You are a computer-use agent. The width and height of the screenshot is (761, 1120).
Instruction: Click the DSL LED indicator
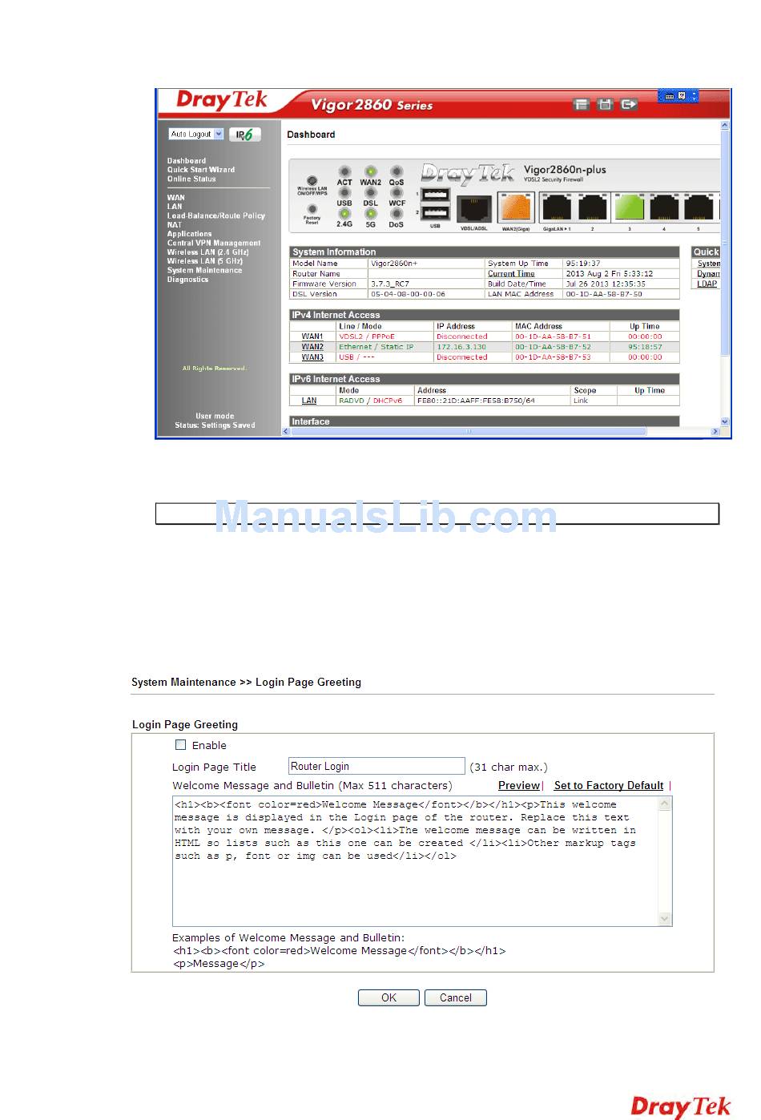370,192
